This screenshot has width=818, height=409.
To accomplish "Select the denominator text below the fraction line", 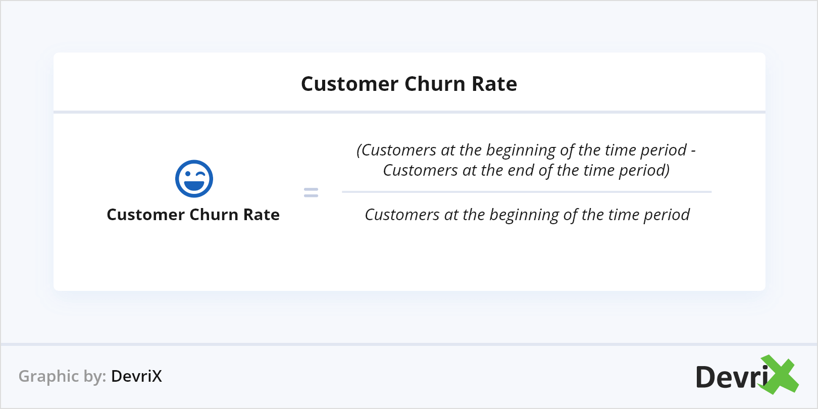I will (x=527, y=215).
